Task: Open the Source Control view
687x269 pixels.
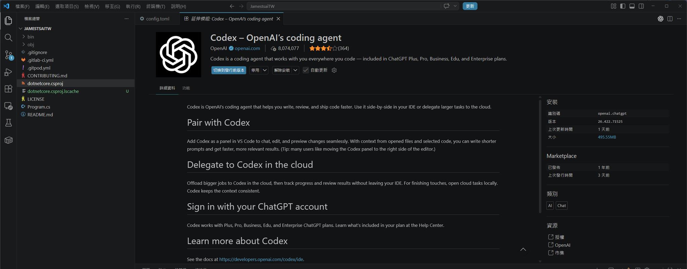Action: [8, 55]
